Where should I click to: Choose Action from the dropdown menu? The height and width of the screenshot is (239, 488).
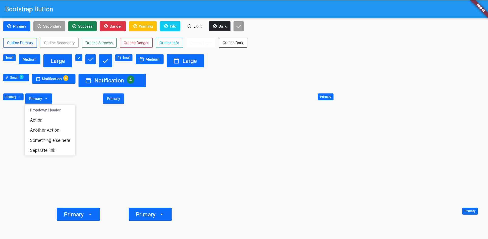50,120
